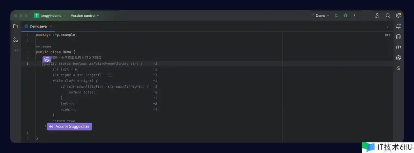This screenshot has width=414, height=153.
Task: Open the Version control dropdown
Action: point(85,15)
